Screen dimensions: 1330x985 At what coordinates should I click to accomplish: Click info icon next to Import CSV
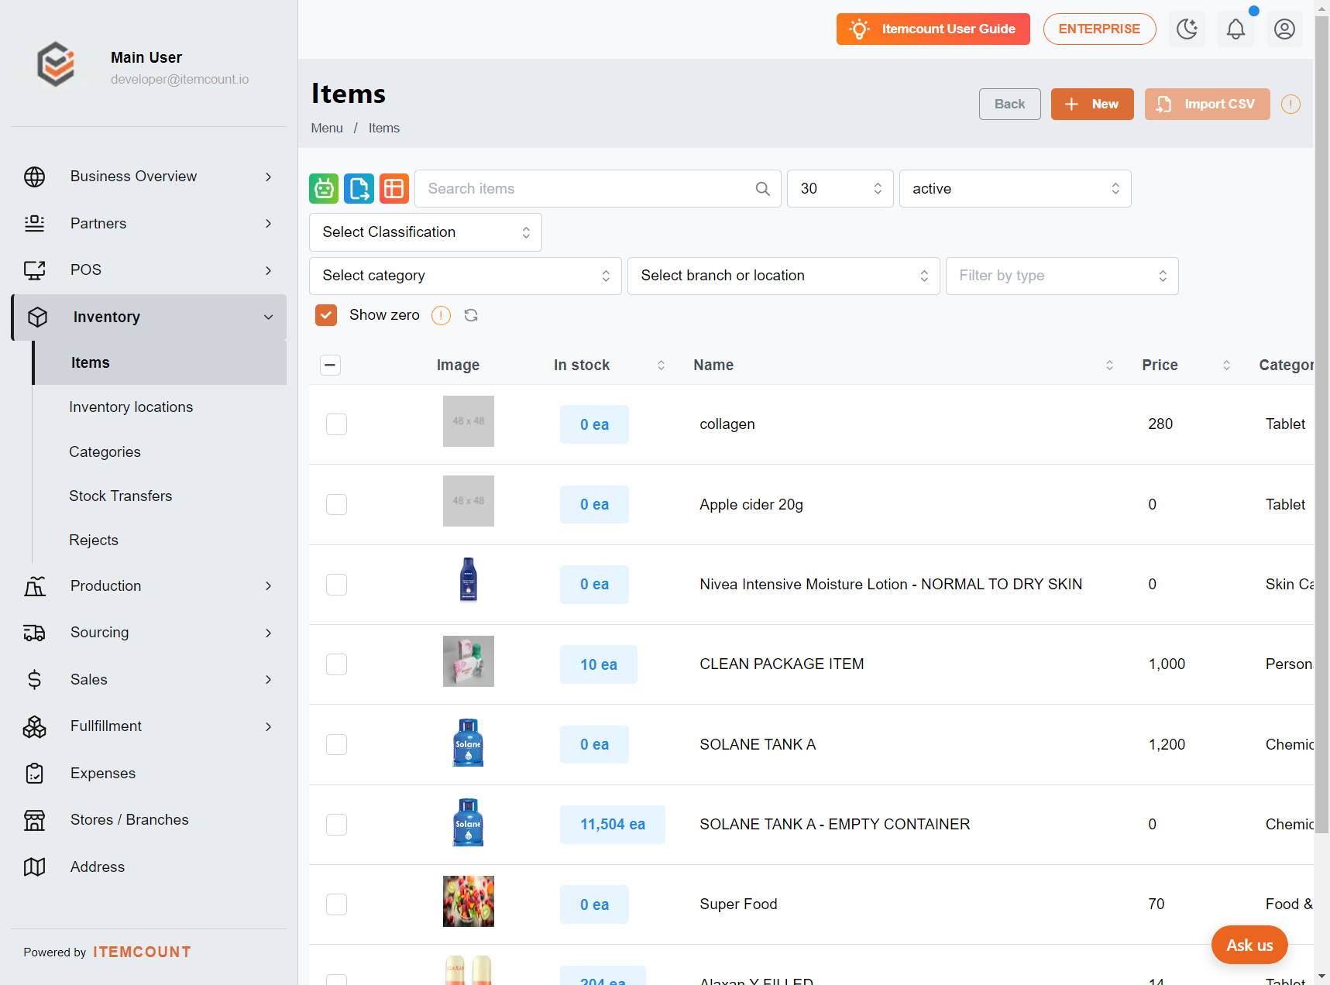[1290, 105]
